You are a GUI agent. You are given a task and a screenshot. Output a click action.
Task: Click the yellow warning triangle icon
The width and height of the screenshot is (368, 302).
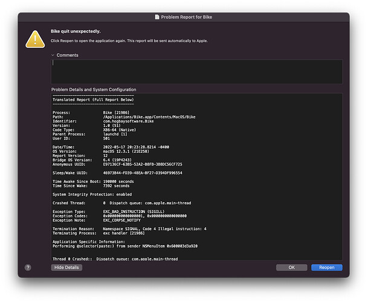click(x=35, y=39)
